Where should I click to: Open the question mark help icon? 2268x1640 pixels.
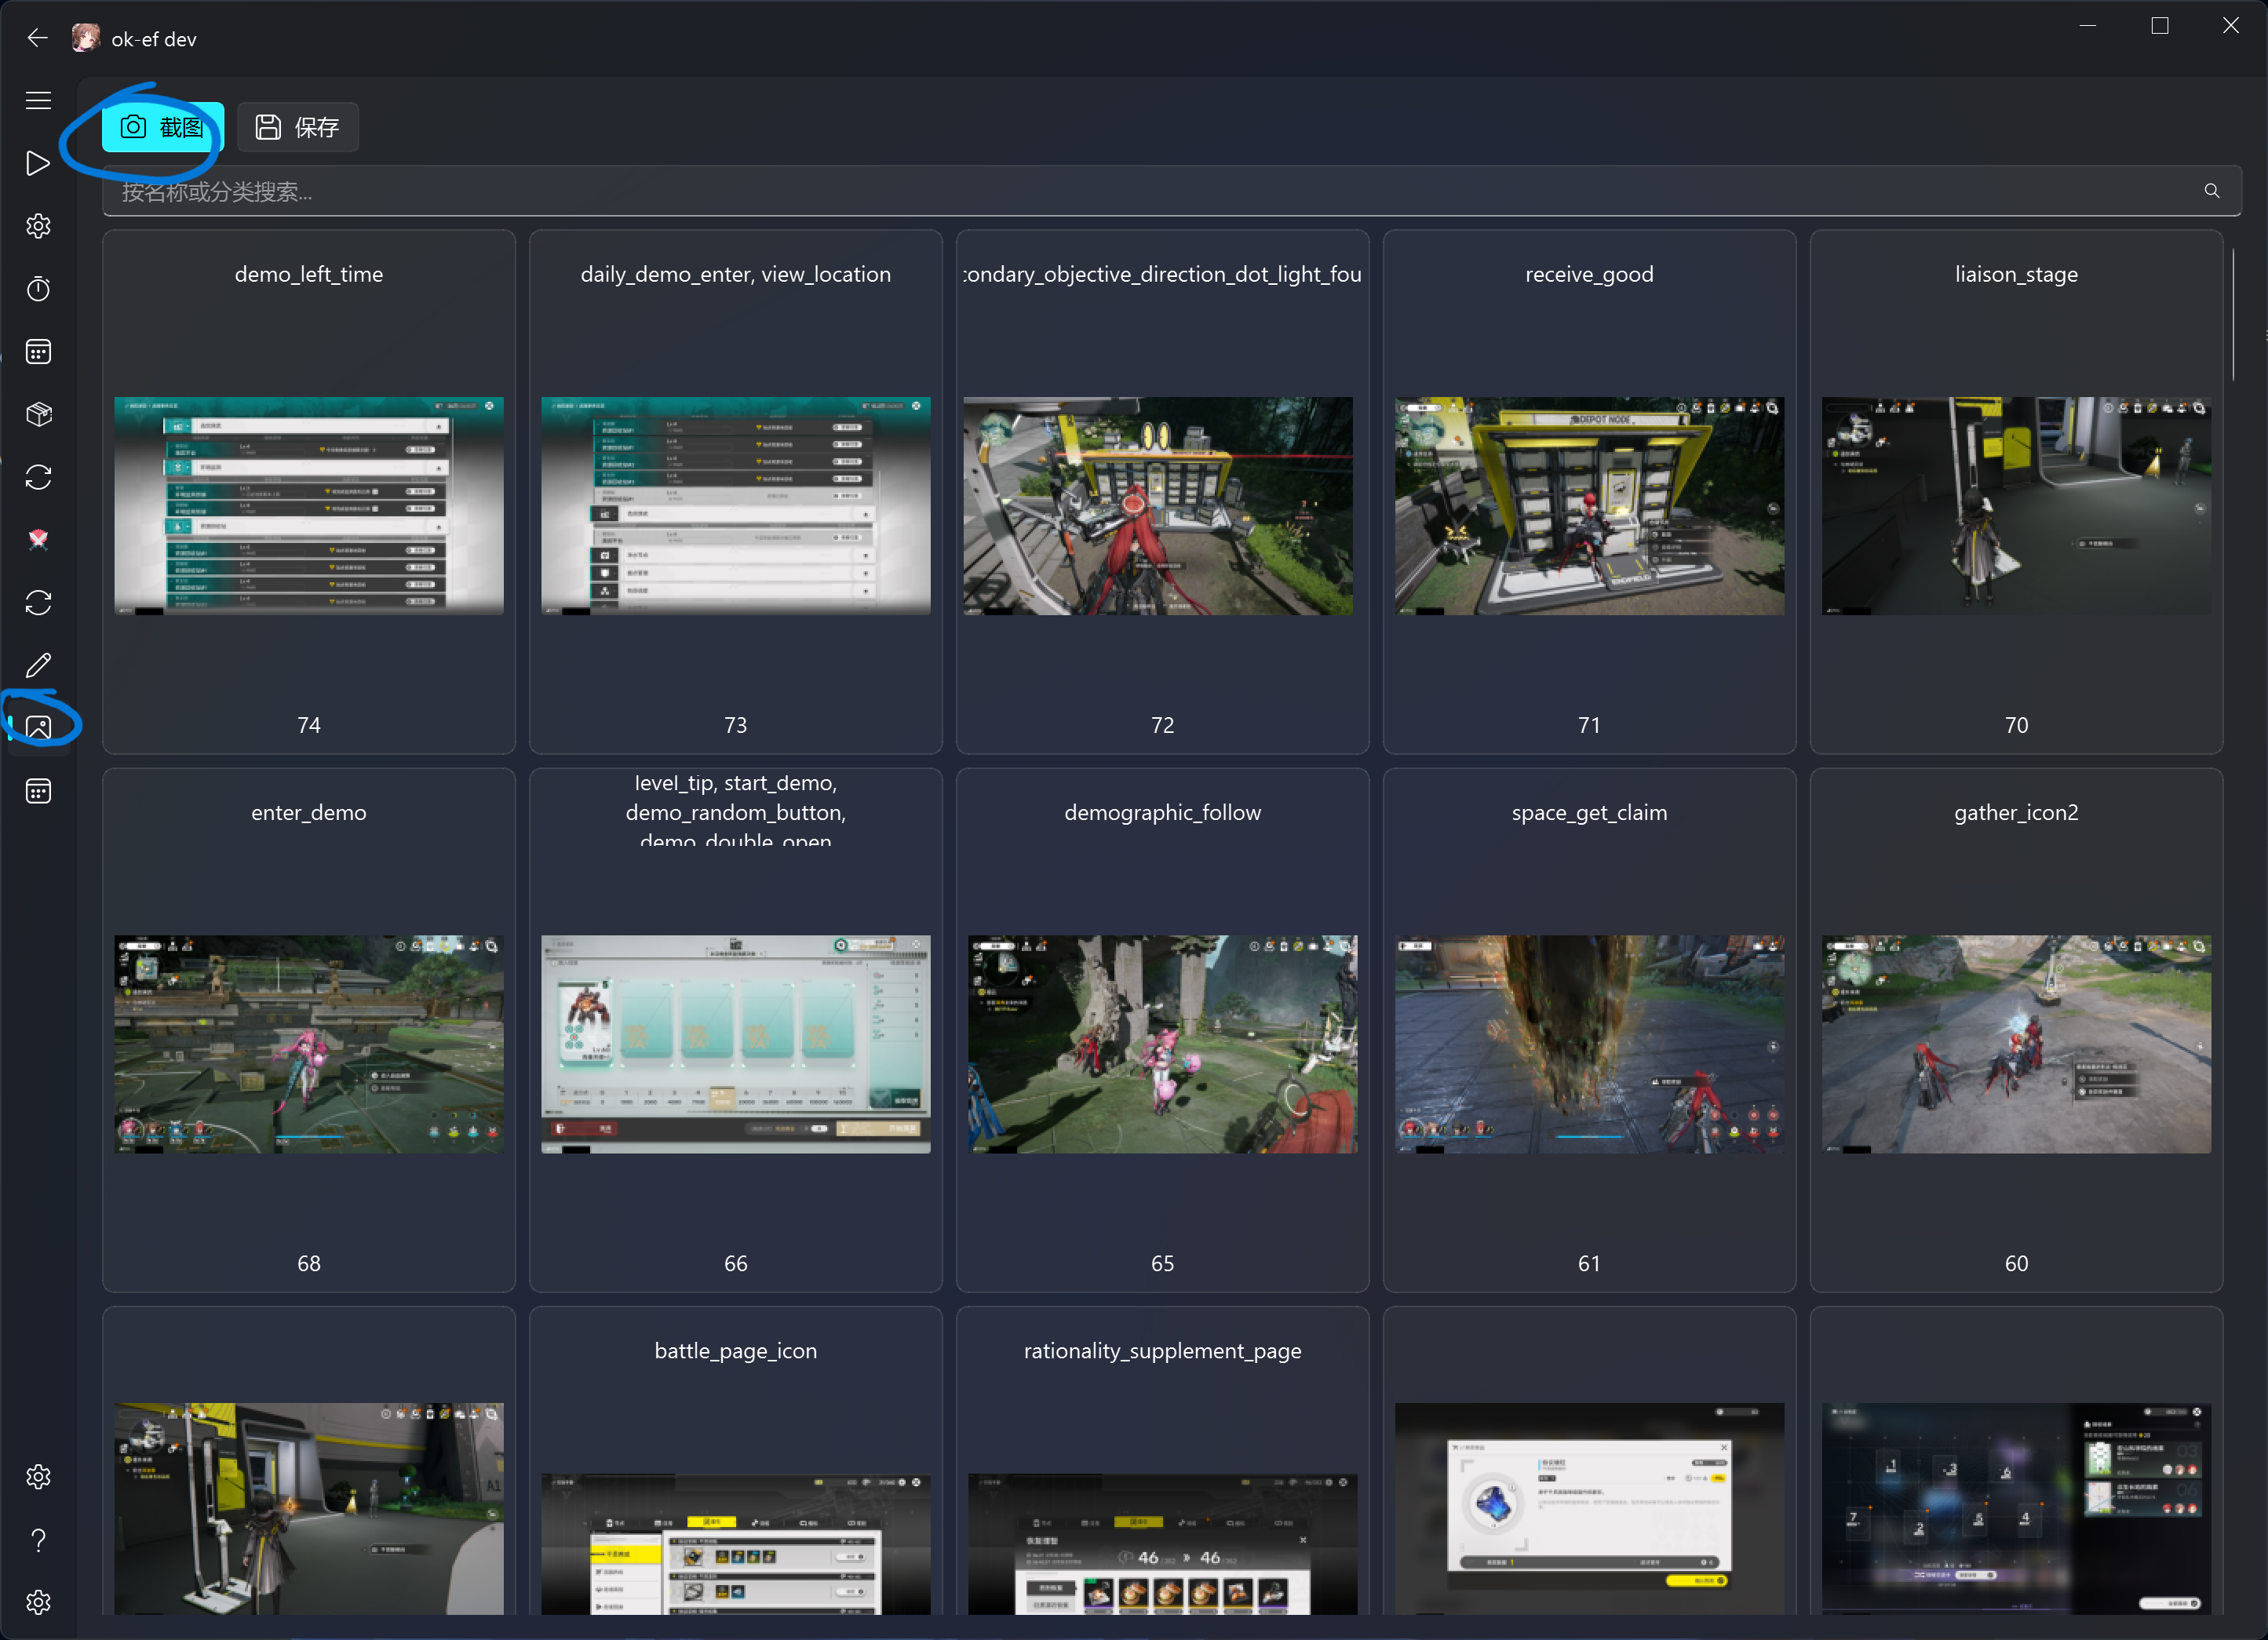coord(38,1540)
